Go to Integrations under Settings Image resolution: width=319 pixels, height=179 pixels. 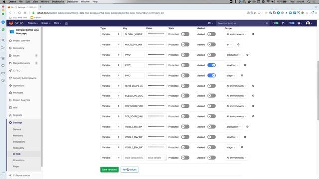19,142
